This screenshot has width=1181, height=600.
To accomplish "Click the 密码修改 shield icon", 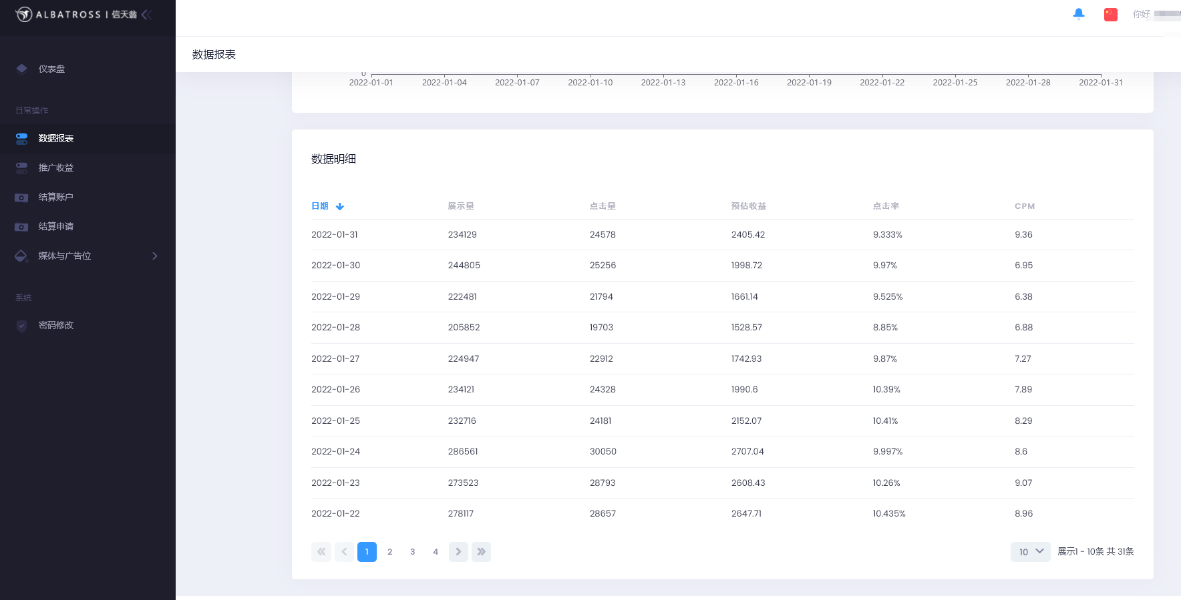I will [22, 326].
